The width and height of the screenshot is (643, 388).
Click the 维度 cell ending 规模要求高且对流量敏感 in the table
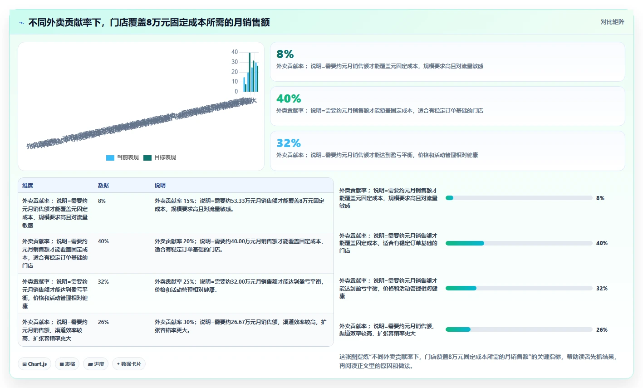pyautogui.click(x=55, y=213)
